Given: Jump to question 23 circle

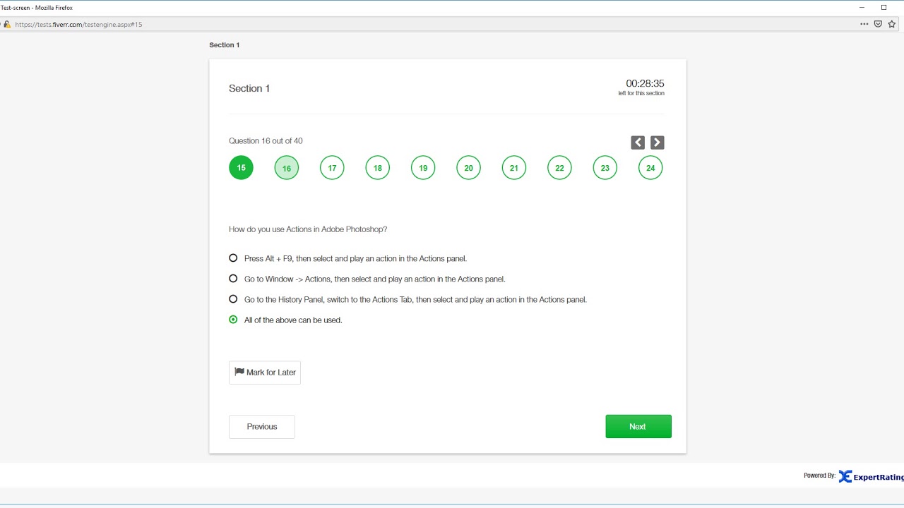Looking at the screenshot, I should pos(605,168).
